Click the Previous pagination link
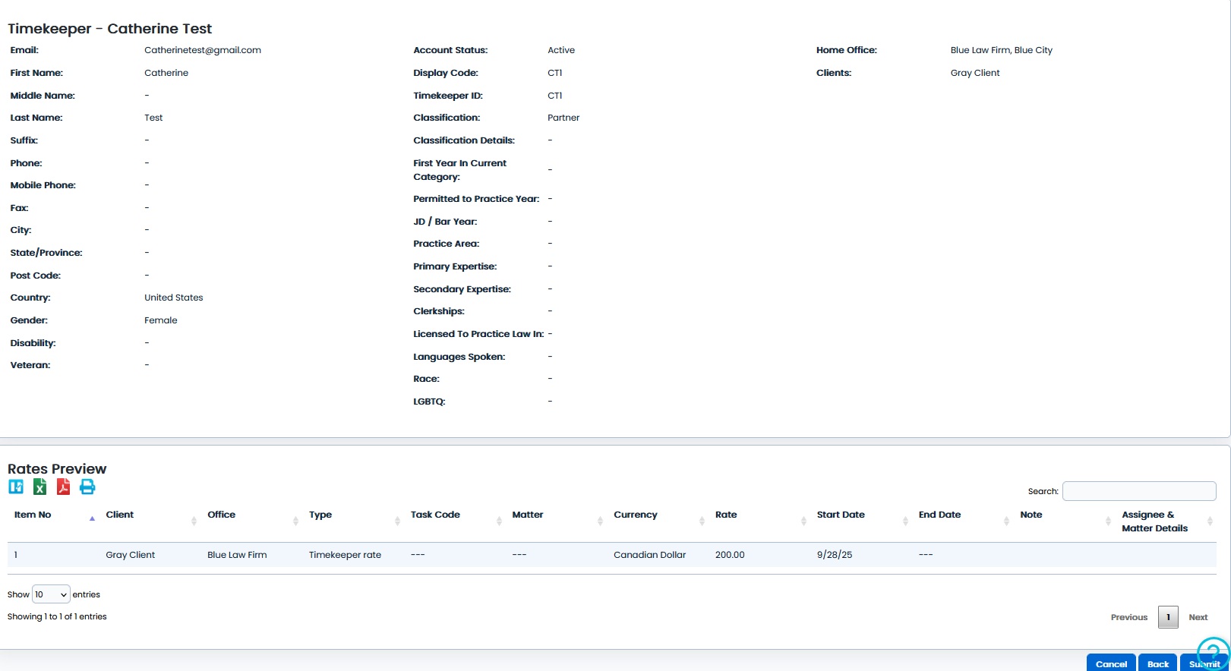This screenshot has height=671, width=1231. click(x=1128, y=617)
